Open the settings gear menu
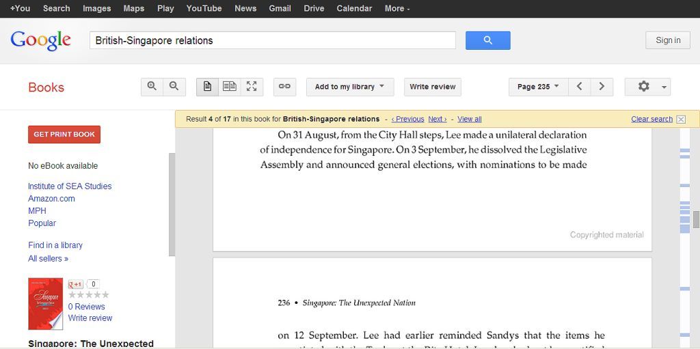This screenshot has width=700, height=349. (648, 87)
